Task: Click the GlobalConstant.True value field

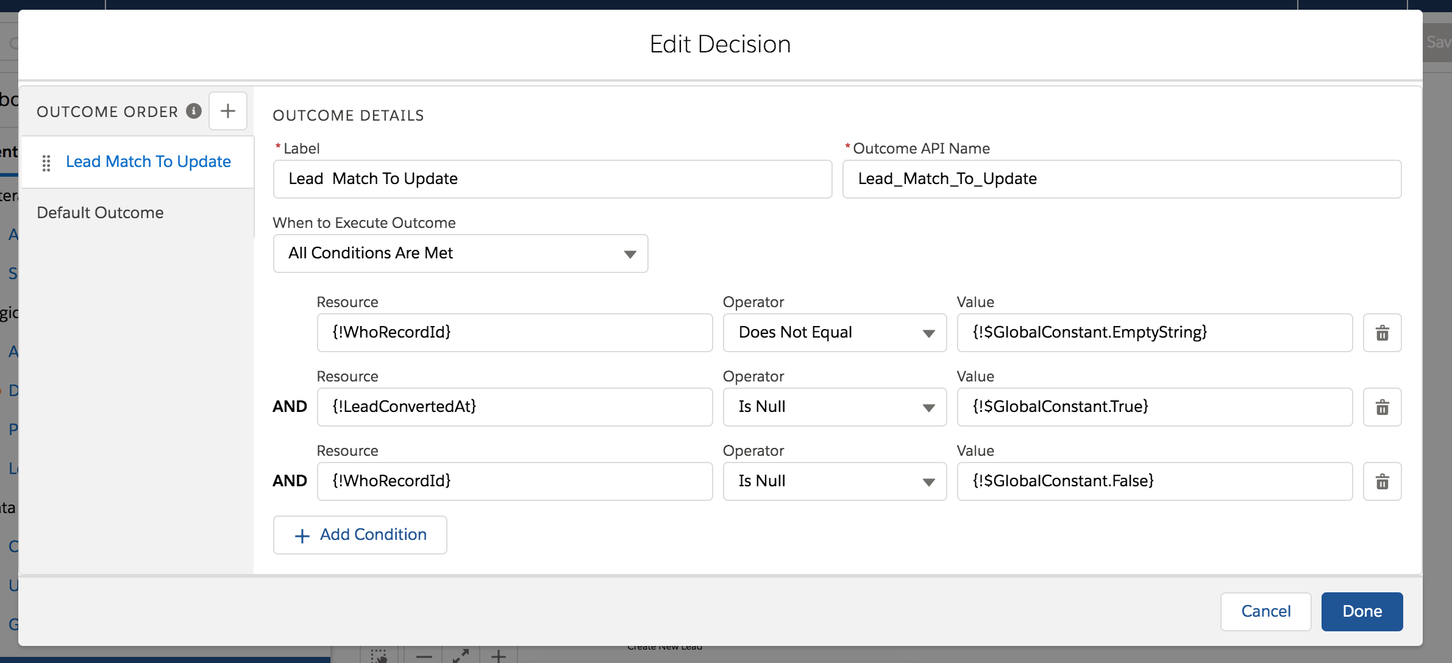Action: [x=1154, y=407]
